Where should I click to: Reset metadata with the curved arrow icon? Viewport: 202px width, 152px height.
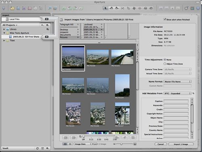coord(194,93)
